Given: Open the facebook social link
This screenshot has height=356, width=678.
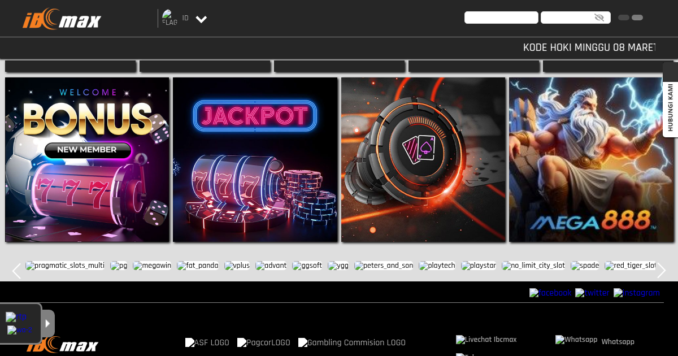Looking at the screenshot, I should [x=551, y=293].
